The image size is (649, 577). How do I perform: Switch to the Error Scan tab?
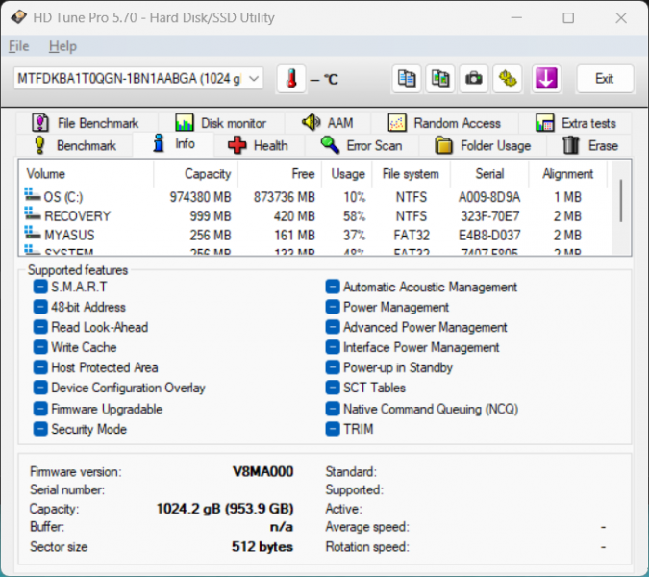pyautogui.click(x=362, y=145)
